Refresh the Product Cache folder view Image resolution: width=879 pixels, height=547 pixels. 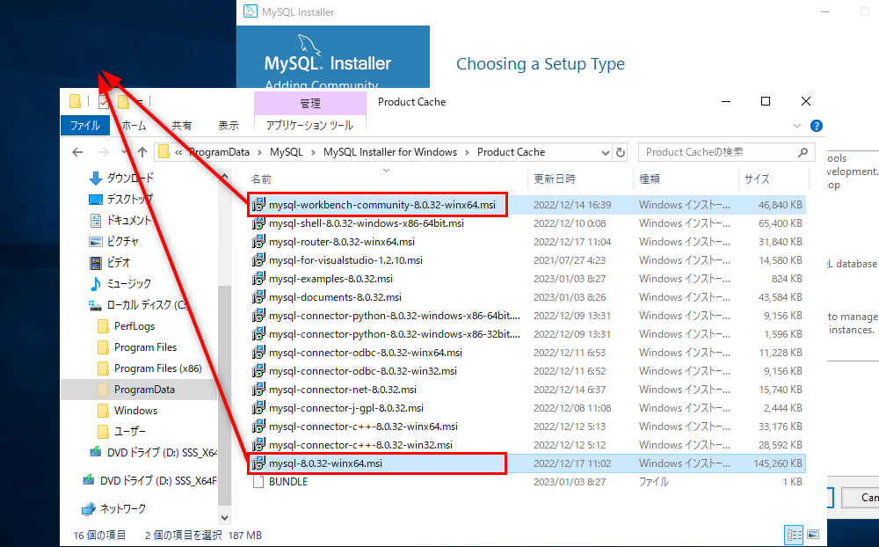(x=620, y=152)
